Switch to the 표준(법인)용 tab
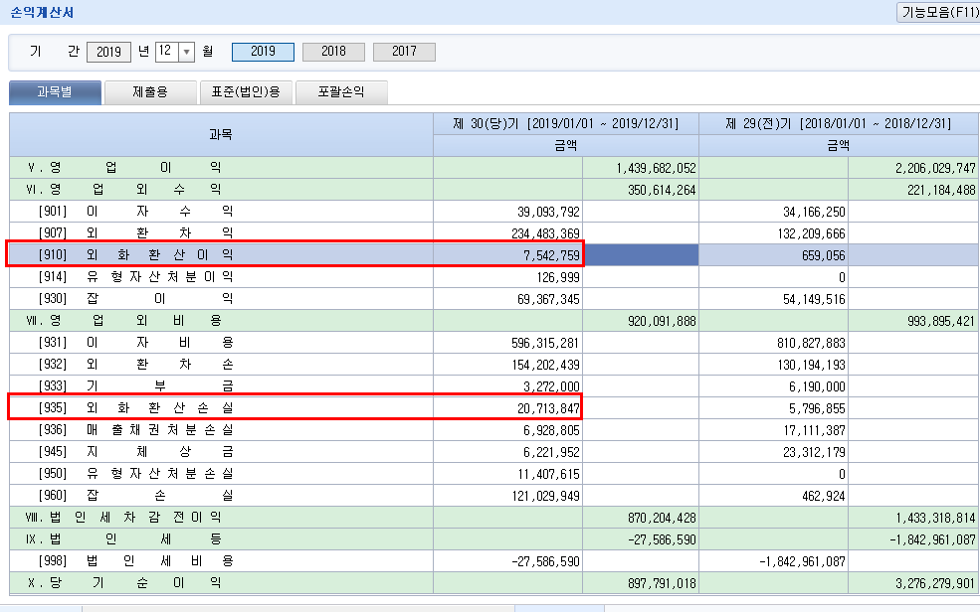This screenshot has width=980, height=612. point(247,92)
